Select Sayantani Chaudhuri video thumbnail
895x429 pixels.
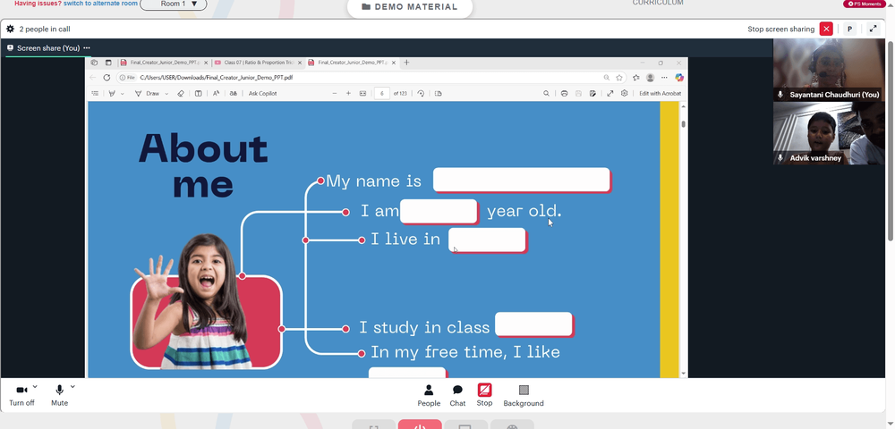(x=828, y=70)
